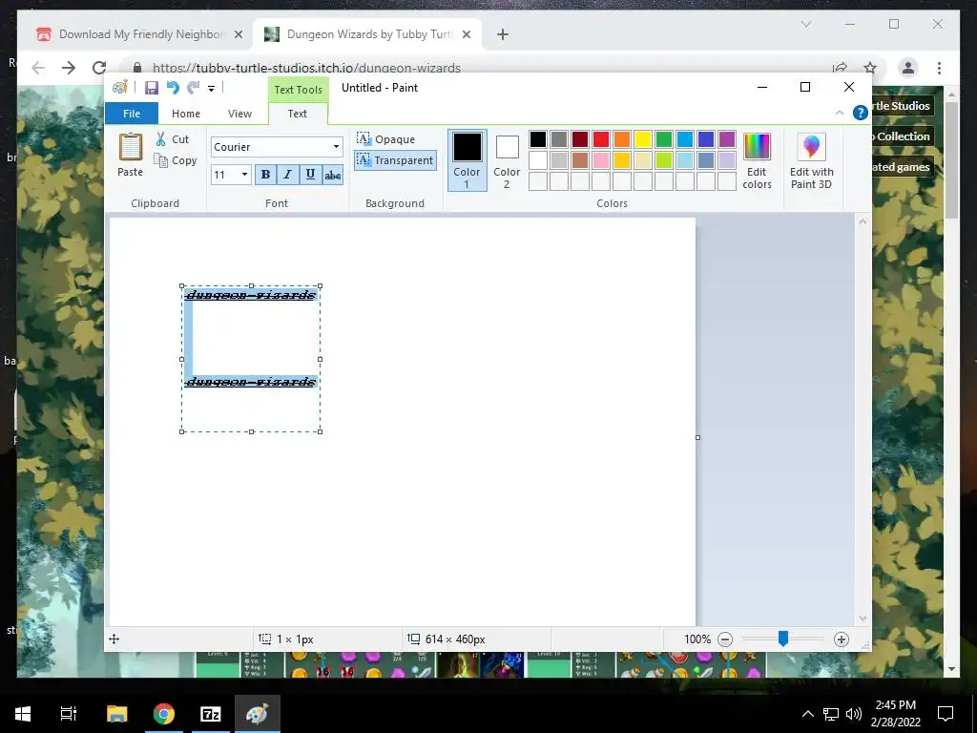Toggle Underline text formatting
Screen dimensions: 977x733
pyautogui.click(x=310, y=175)
